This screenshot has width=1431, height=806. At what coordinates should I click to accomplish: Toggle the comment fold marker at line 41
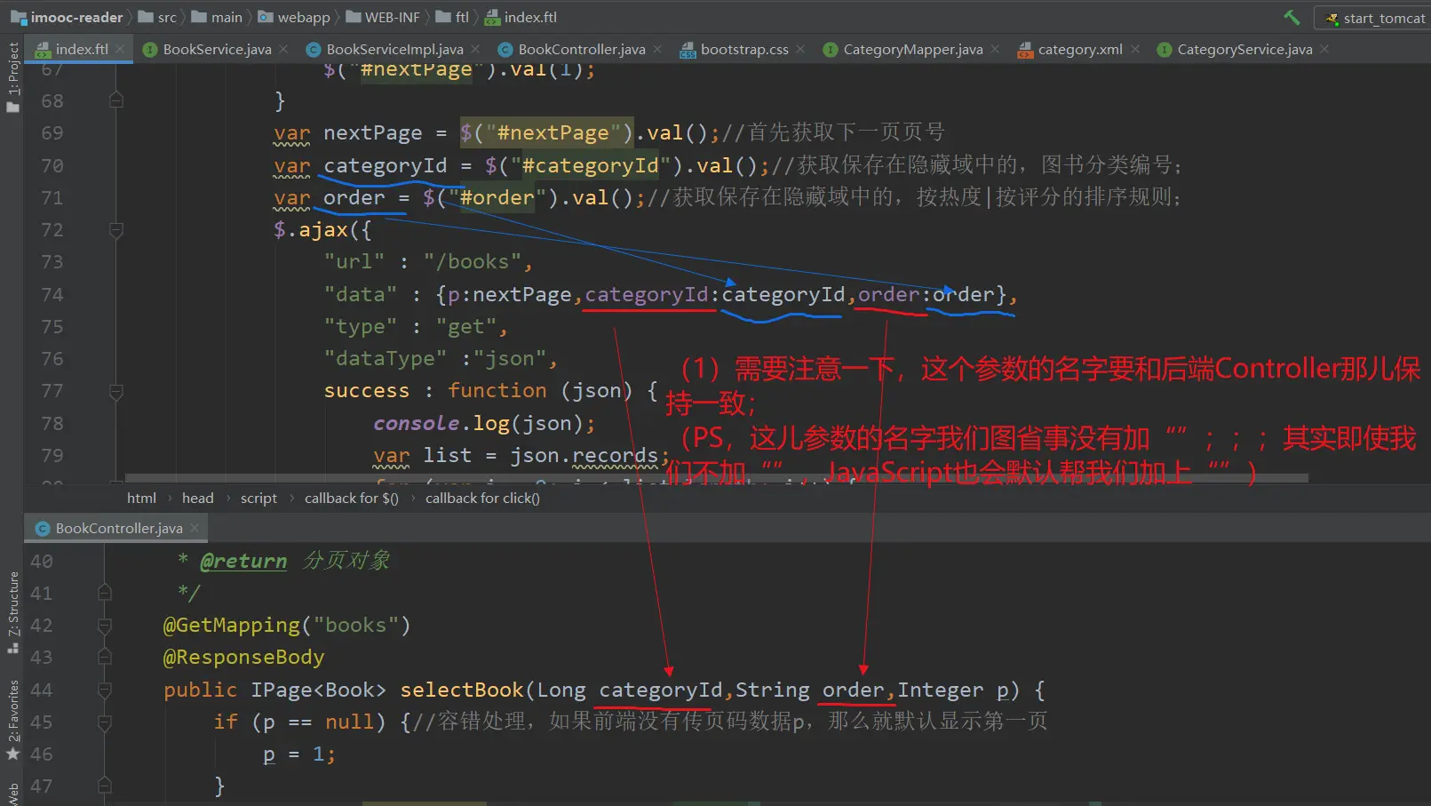click(x=104, y=593)
